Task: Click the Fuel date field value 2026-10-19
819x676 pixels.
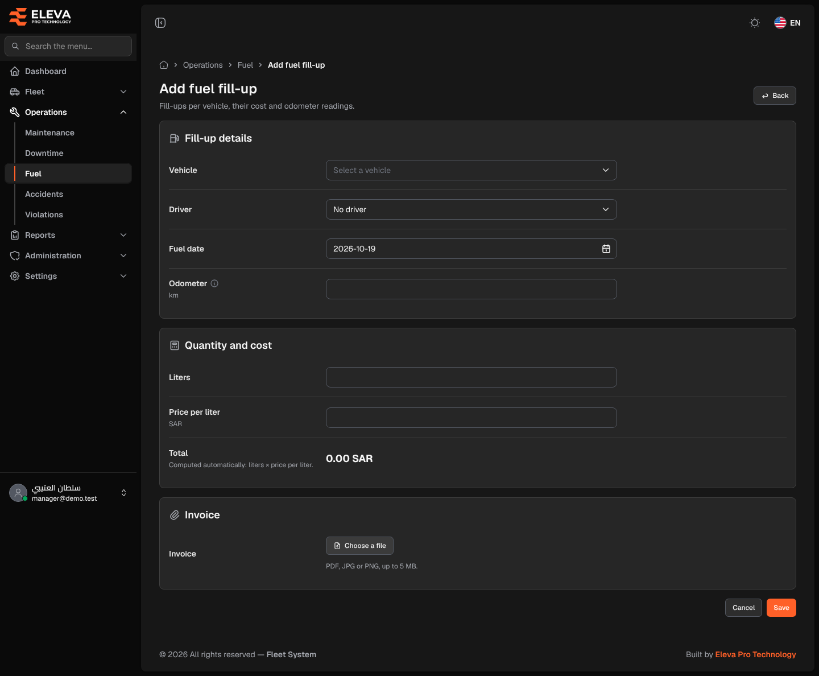Action: (354, 249)
